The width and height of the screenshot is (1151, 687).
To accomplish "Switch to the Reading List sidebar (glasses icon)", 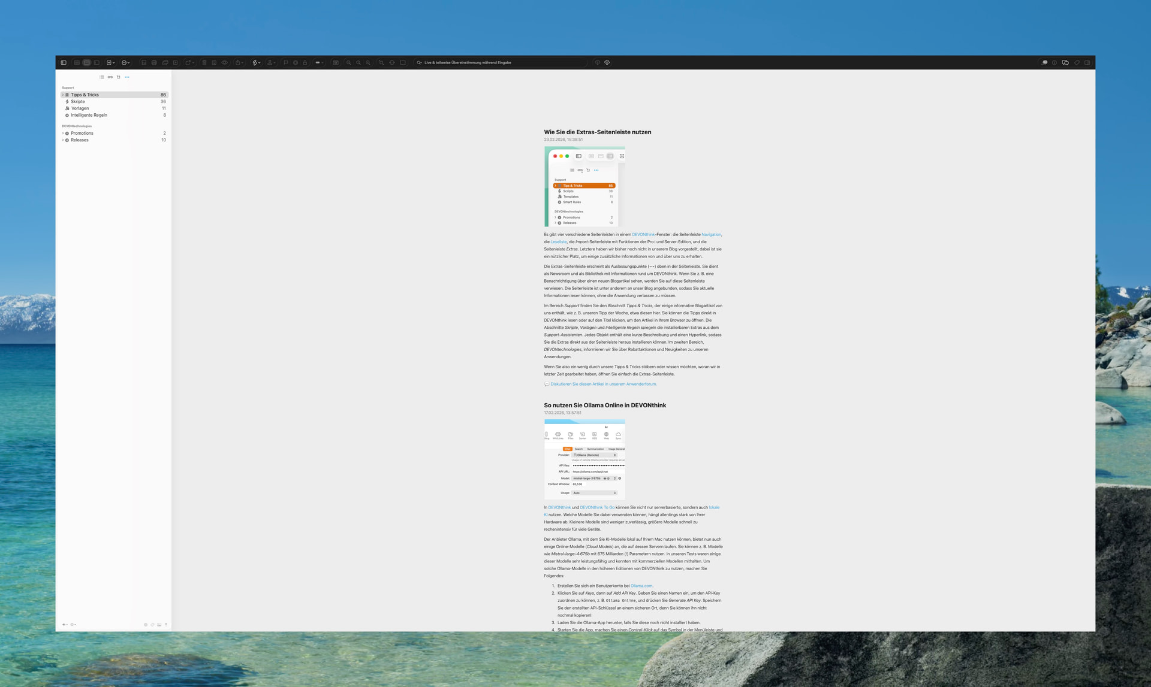I will 110,77.
